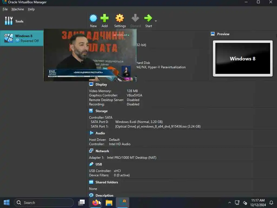Viewport: 277px width, 208px height.
Task: Open Firefox from the taskbar
Action: click(95, 203)
